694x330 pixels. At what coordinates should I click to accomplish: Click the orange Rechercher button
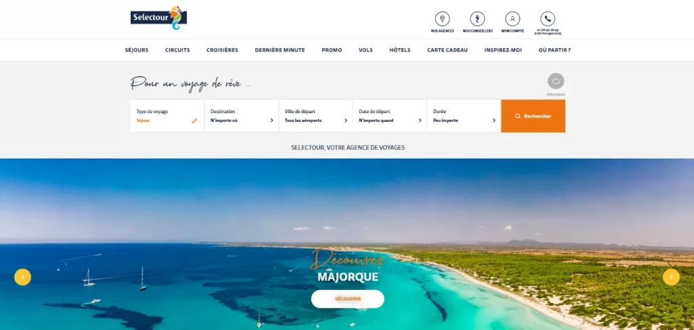click(x=533, y=116)
